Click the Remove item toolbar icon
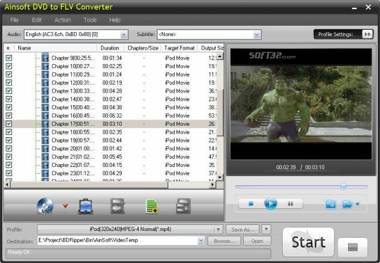380x263 pixels. [86, 206]
